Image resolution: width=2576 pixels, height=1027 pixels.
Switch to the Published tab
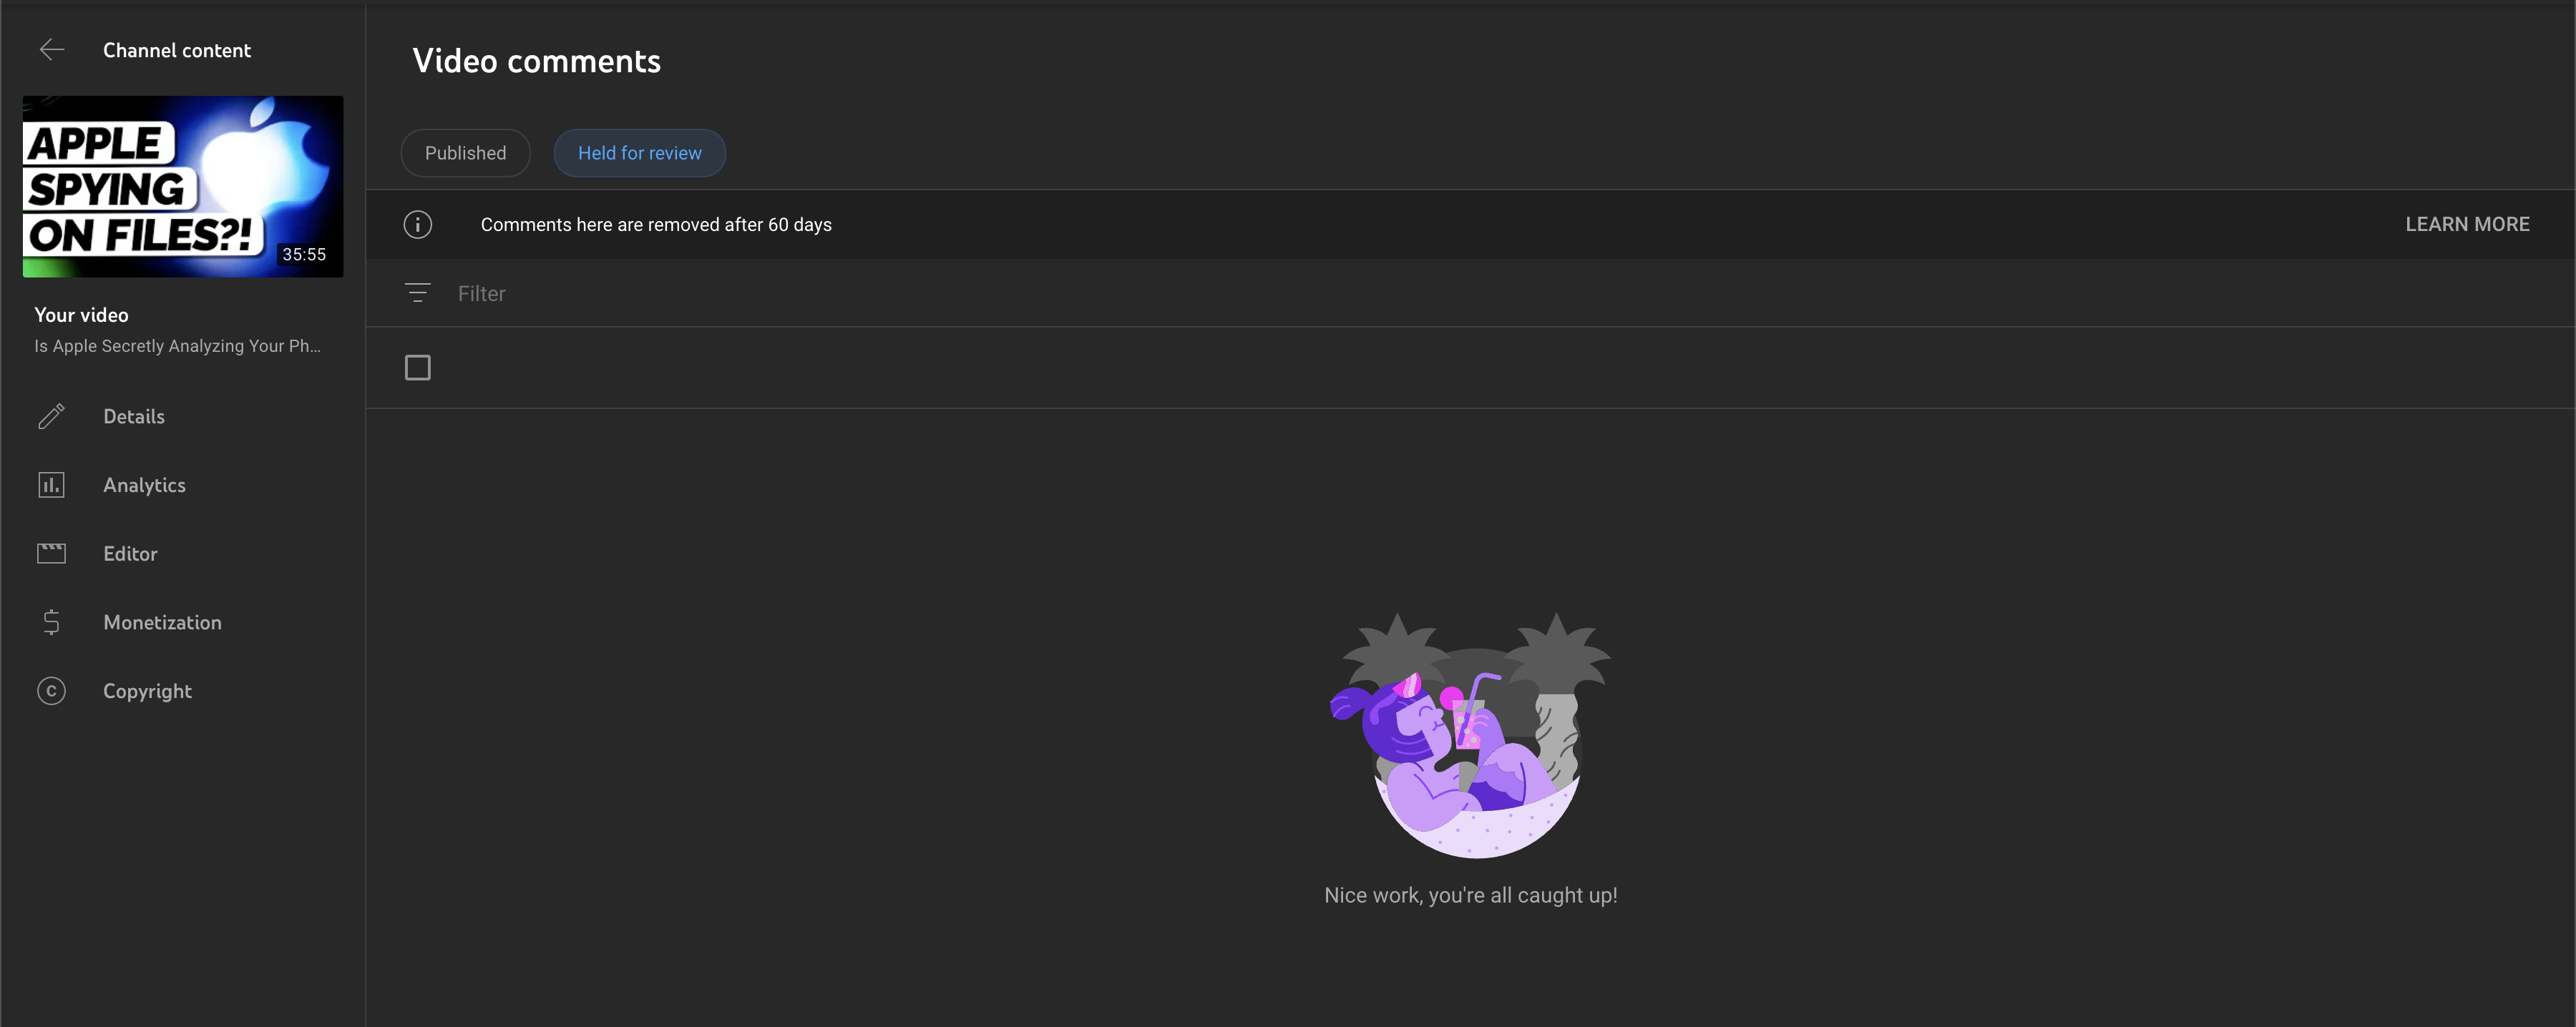[x=465, y=153]
